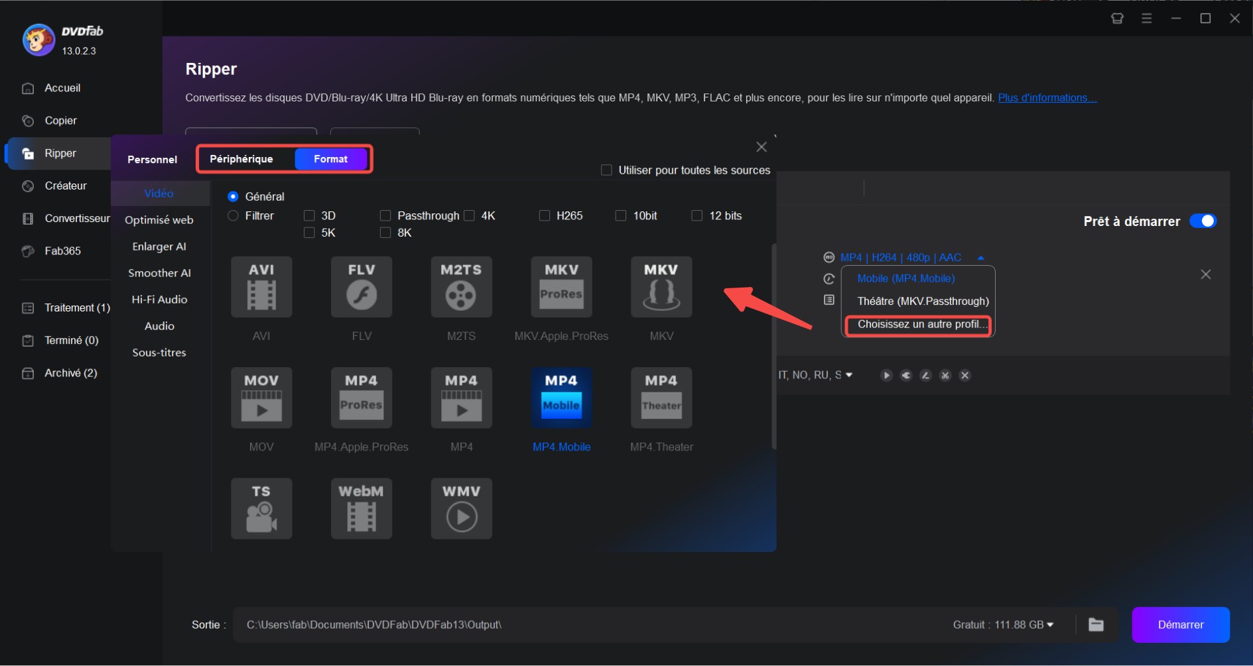Select Enlarger AI category
This screenshot has width=1253, height=666.
click(x=159, y=247)
